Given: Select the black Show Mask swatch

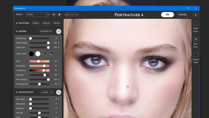Looking at the screenshot, I should point(31,54).
